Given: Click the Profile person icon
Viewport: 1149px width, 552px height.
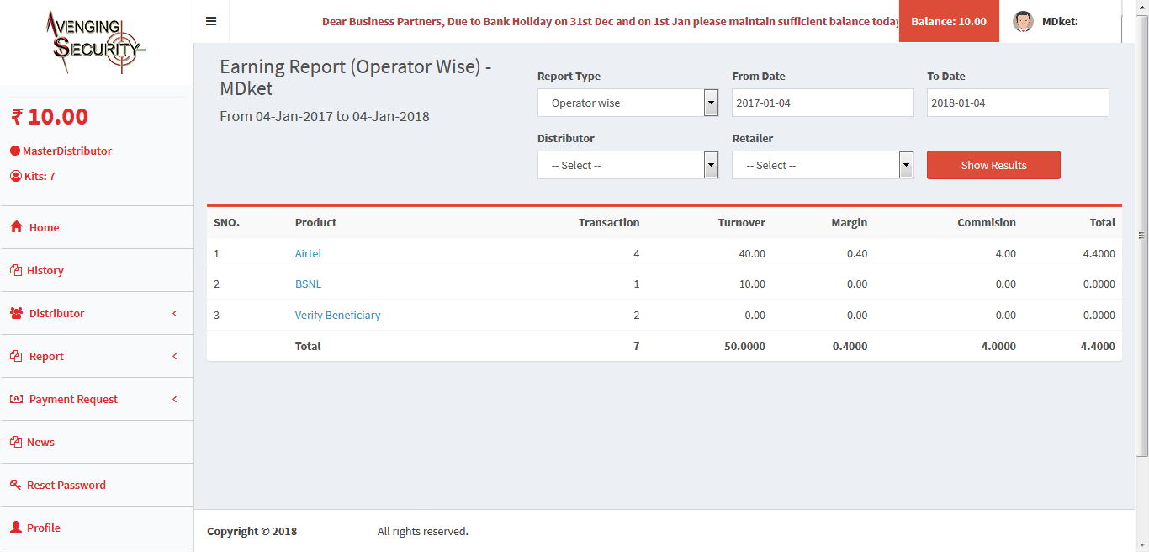Looking at the screenshot, I should [x=15, y=528].
